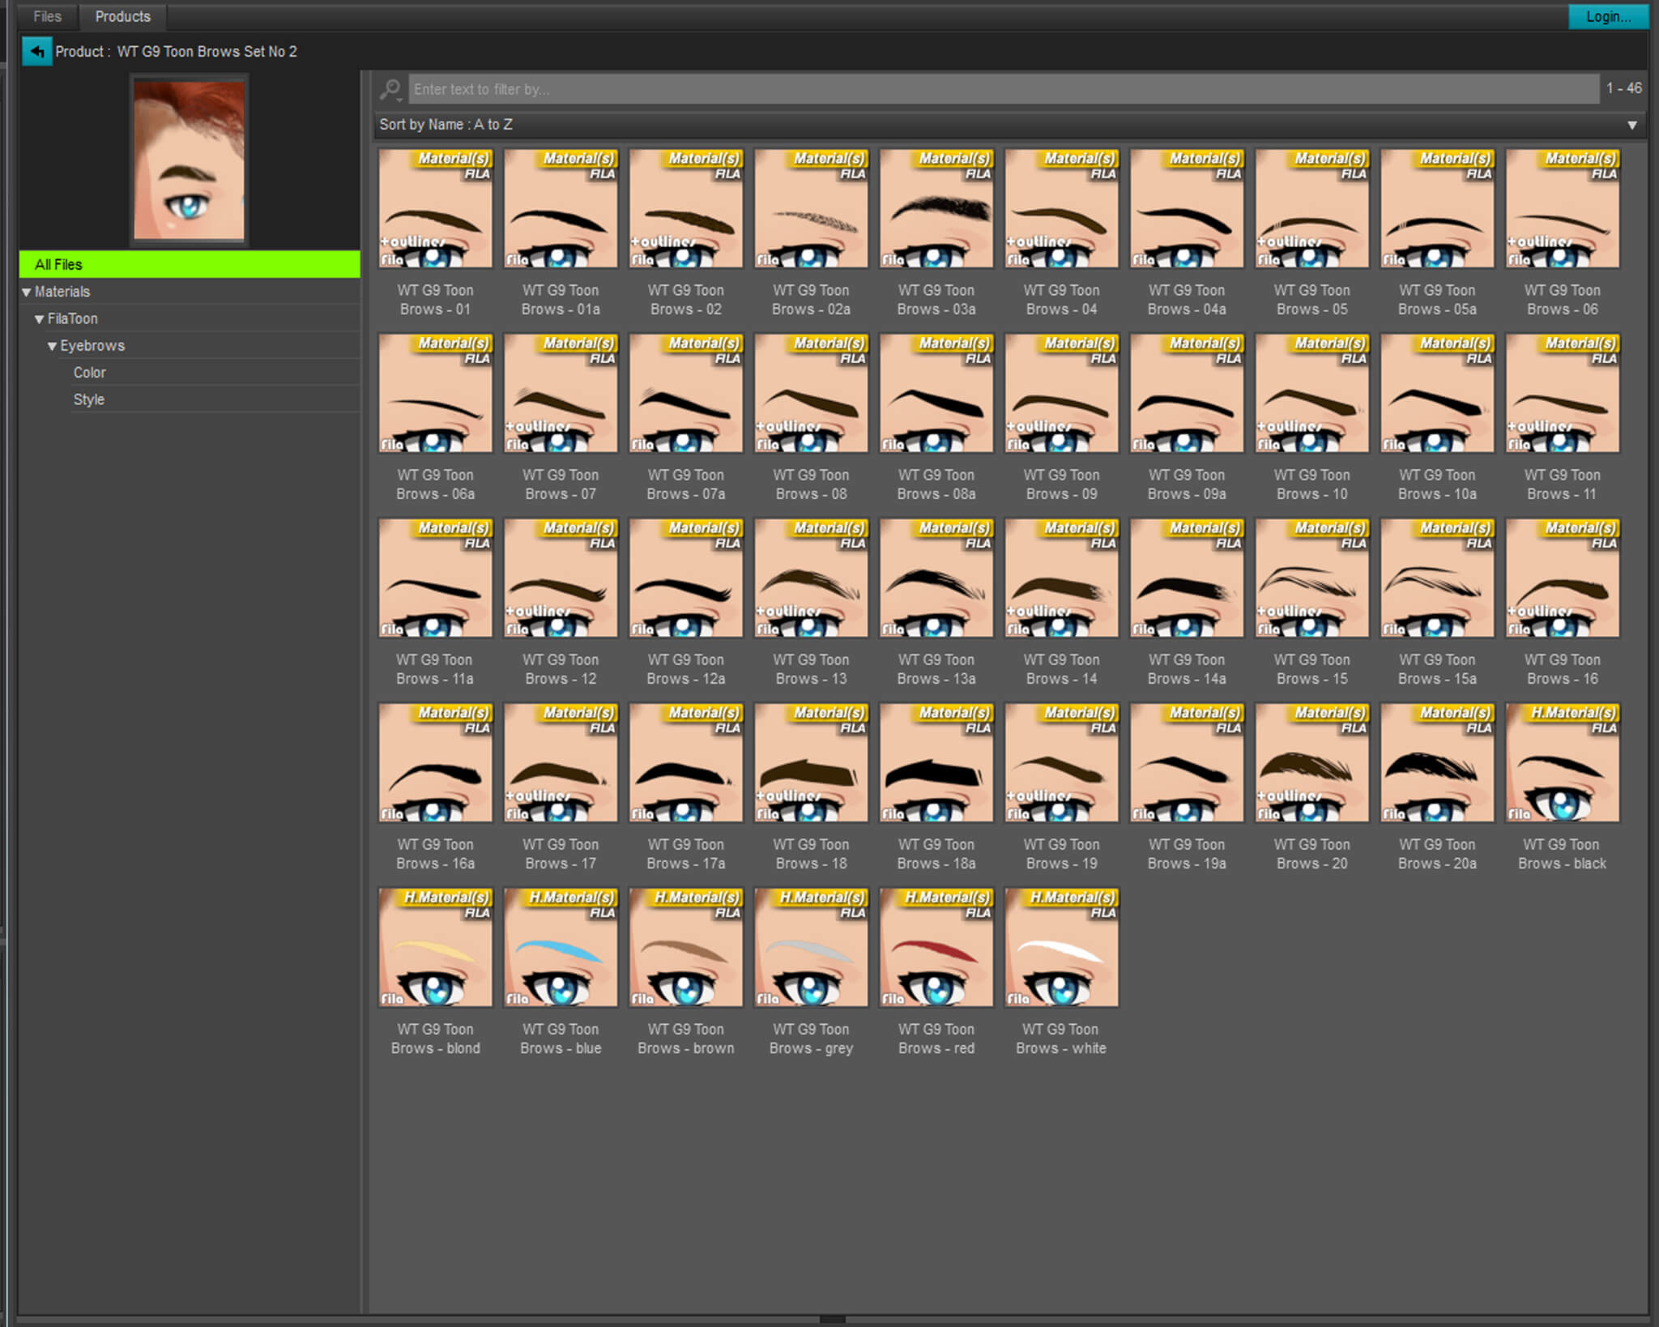The height and width of the screenshot is (1327, 1659).
Task: Switch to the Files tab
Action: point(47,16)
